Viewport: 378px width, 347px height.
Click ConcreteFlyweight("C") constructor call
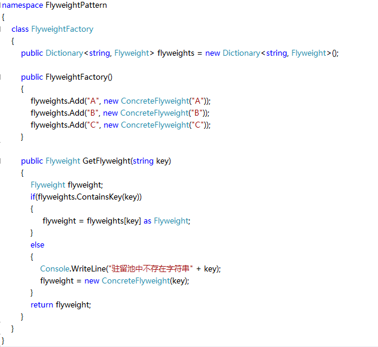(164, 125)
